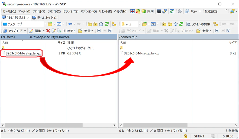Refresh the local panel

coord(106,24)
